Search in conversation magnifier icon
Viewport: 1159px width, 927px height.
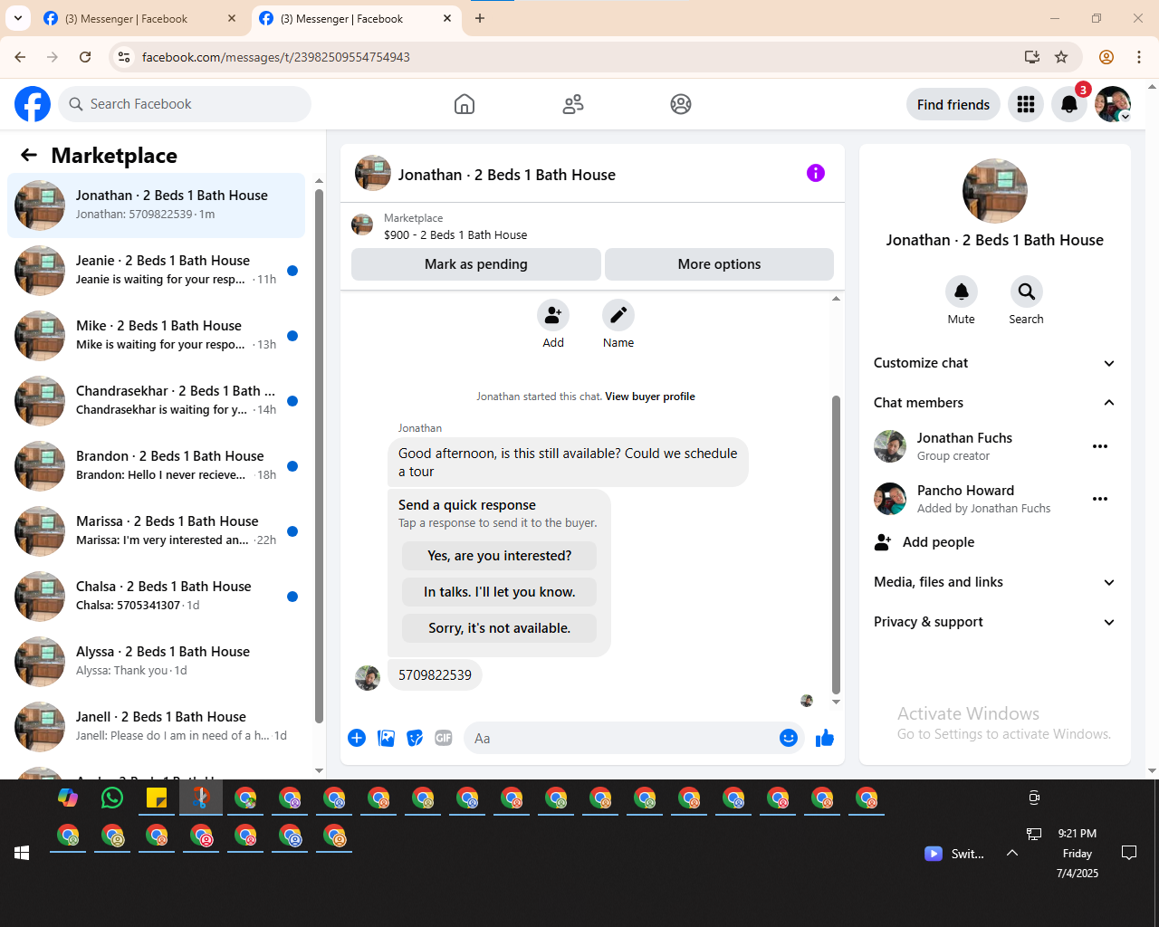[x=1026, y=291]
